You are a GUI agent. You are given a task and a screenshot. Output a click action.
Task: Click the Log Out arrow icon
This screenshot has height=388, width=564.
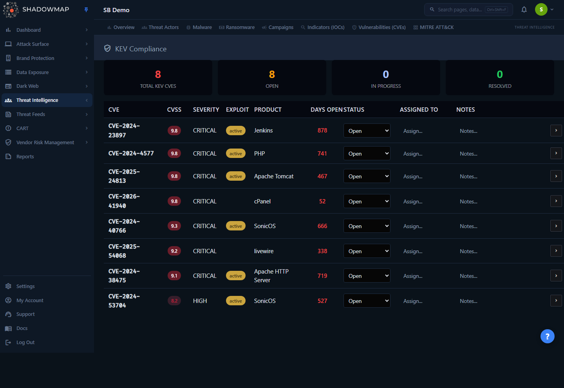click(x=8, y=343)
